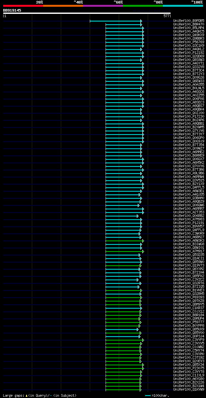Select hit label UniRef100_Q32RT6

point(189,283)
